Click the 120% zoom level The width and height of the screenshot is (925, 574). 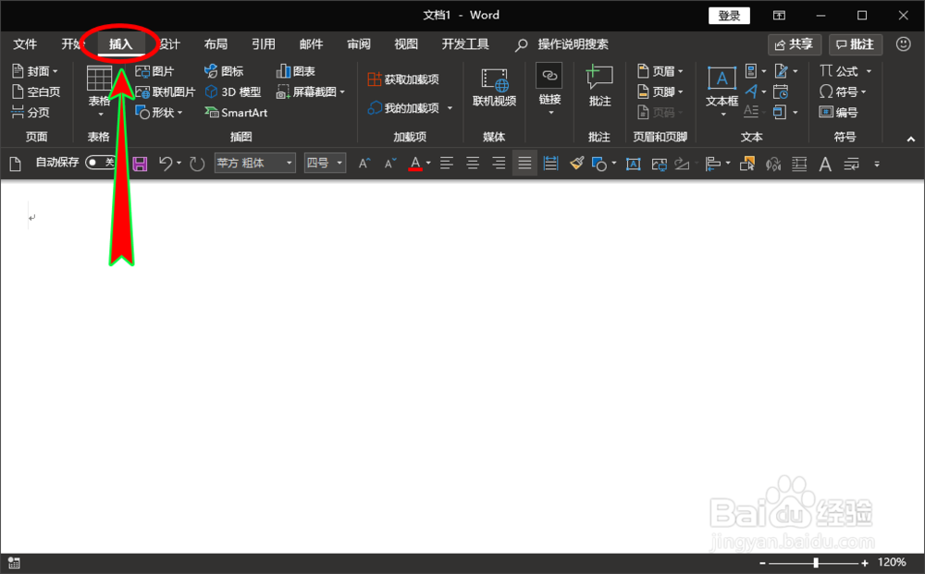892,562
